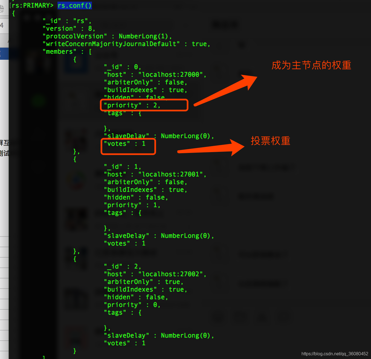Image resolution: width=371 pixels, height=359 pixels.
Task: Click the 投票权重 annotation label
Action: (x=271, y=141)
